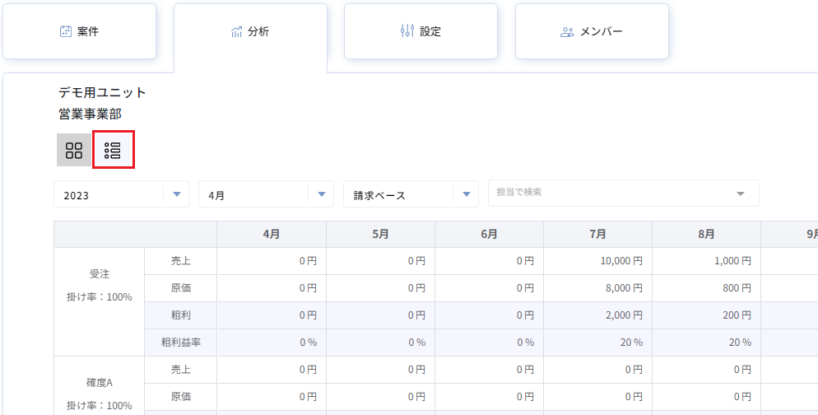Click the 10,000 円 cell in 7月
The height and width of the screenshot is (415, 818).
(x=597, y=261)
